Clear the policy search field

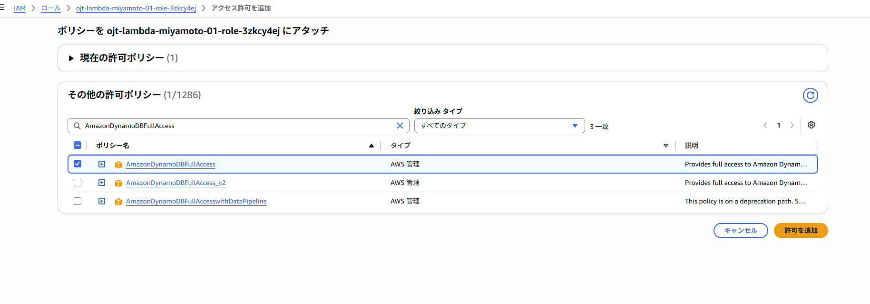(x=400, y=126)
